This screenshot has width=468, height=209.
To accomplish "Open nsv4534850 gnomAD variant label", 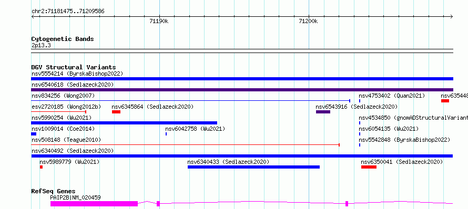I will (x=413, y=118).
